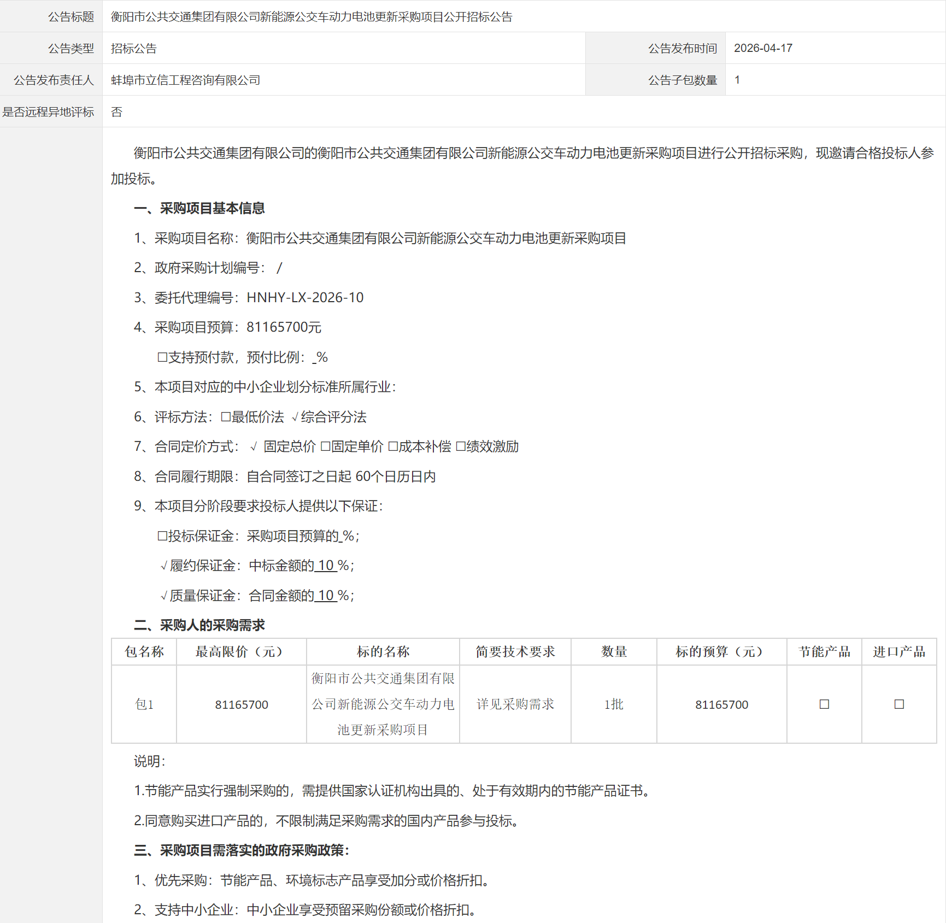Click the publisher 蚌埠市立信工程咨询有限公司
Image resolution: width=946 pixels, height=923 pixels.
pos(186,80)
